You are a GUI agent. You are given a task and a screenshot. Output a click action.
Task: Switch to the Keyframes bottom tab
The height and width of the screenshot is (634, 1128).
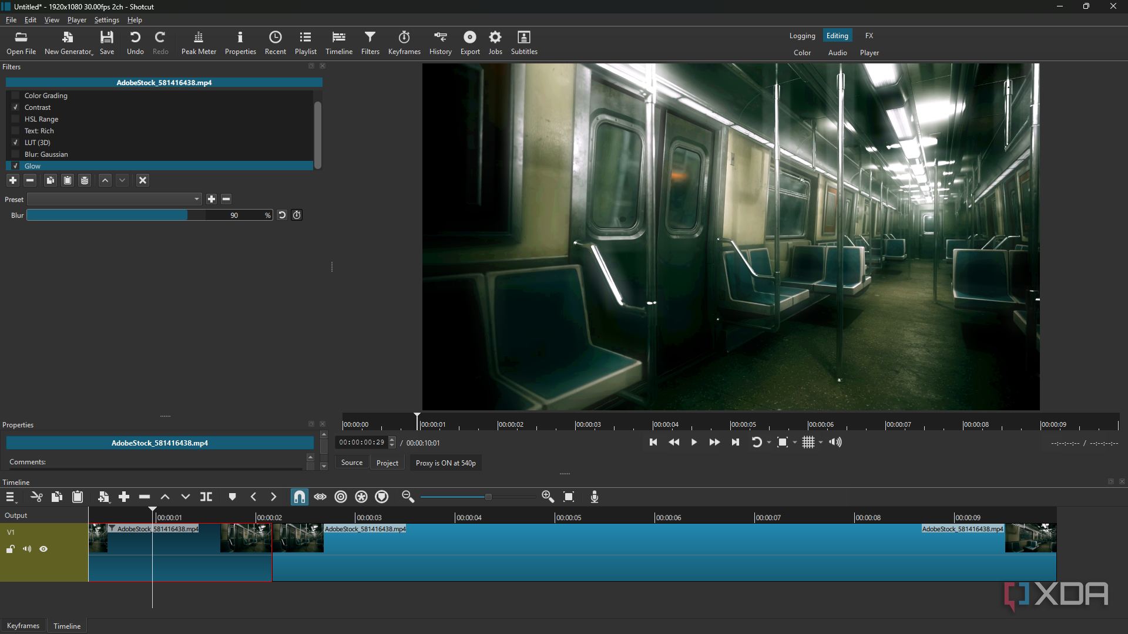click(x=23, y=626)
